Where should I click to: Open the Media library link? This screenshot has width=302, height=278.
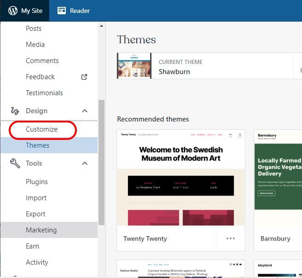[x=35, y=45]
